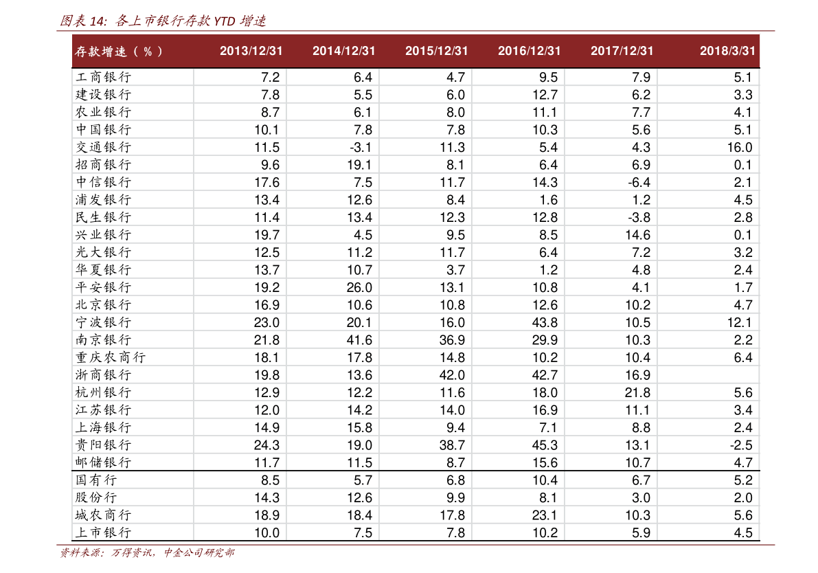Screen dimensions: 818x573
Task: Select the 宁波银行 row label
Action: (103, 322)
